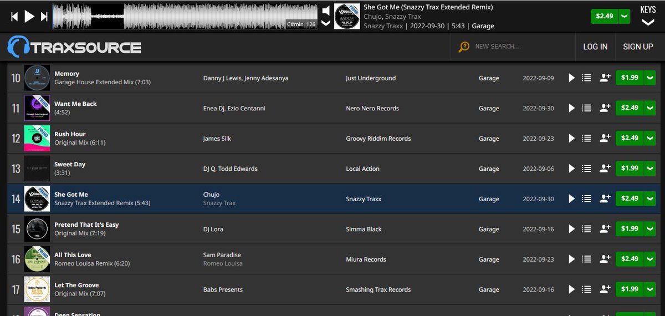Image resolution: width=665 pixels, height=316 pixels.
Task: Seek within the player waveform
Action: [185, 16]
